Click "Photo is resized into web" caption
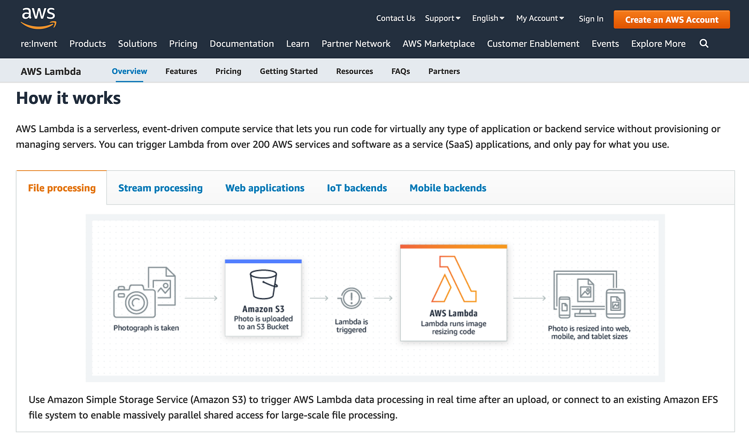Image resolution: width=749 pixels, height=440 pixels. tap(589, 332)
